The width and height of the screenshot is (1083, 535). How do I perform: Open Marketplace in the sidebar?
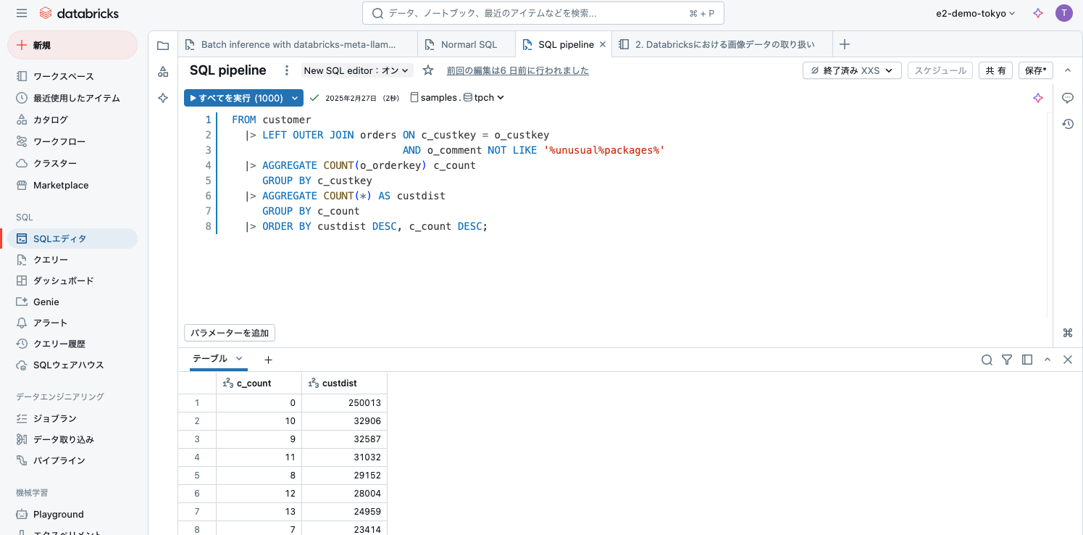pos(72,185)
